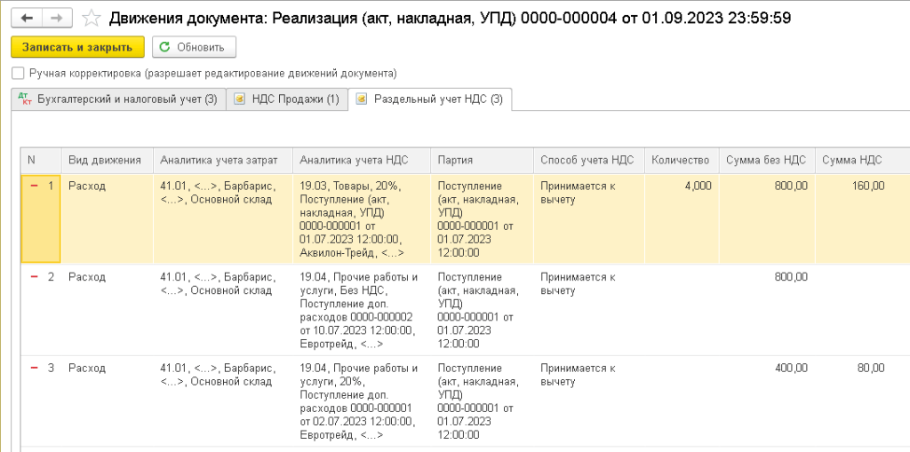Click the Сумма НДС column header

[862, 160]
